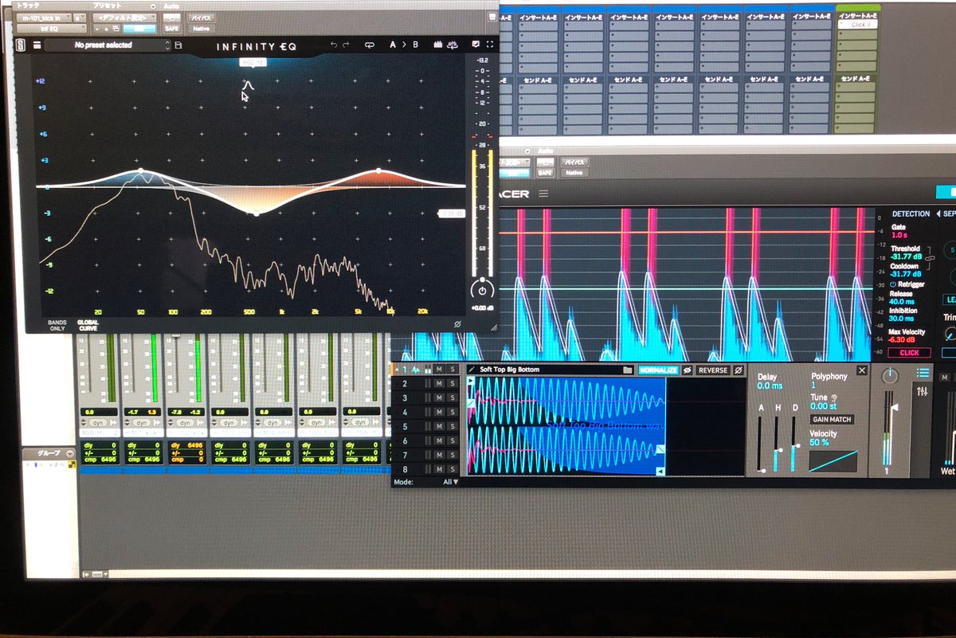Select the high EQ band node near 5k
The width and height of the screenshot is (956, 638).
tap(378, 170)
